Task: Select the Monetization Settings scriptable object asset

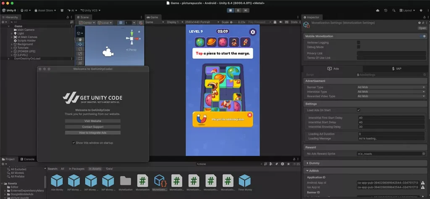Action: pyautogui.click(x=160, y=183)
